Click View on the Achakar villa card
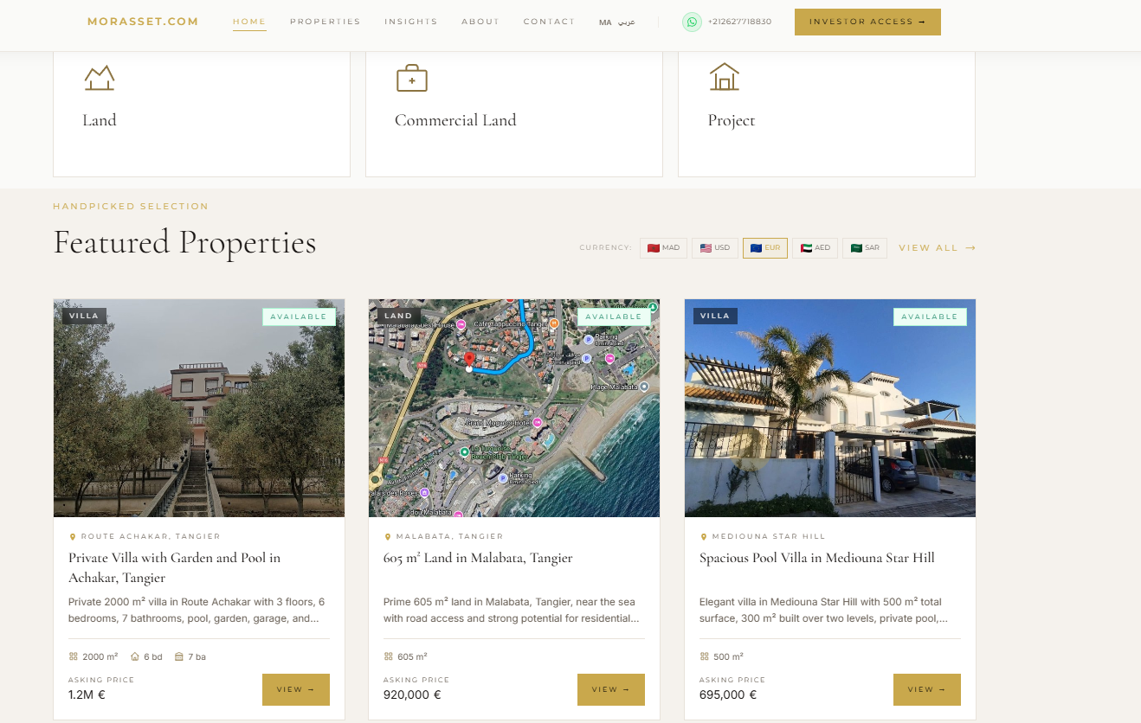Screen dimensions: 1141x723 296,689
